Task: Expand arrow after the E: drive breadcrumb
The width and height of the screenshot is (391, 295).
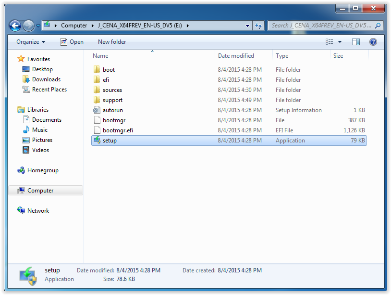Action: [x=187, y=26]
